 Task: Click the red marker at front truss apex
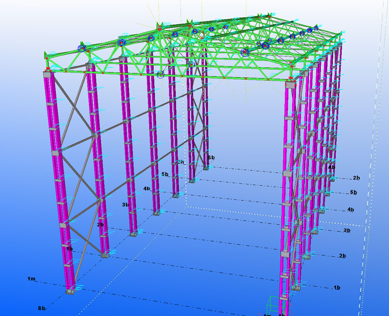159,28
